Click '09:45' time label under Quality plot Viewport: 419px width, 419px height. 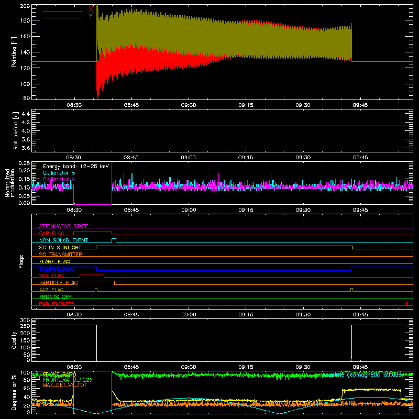360,367
